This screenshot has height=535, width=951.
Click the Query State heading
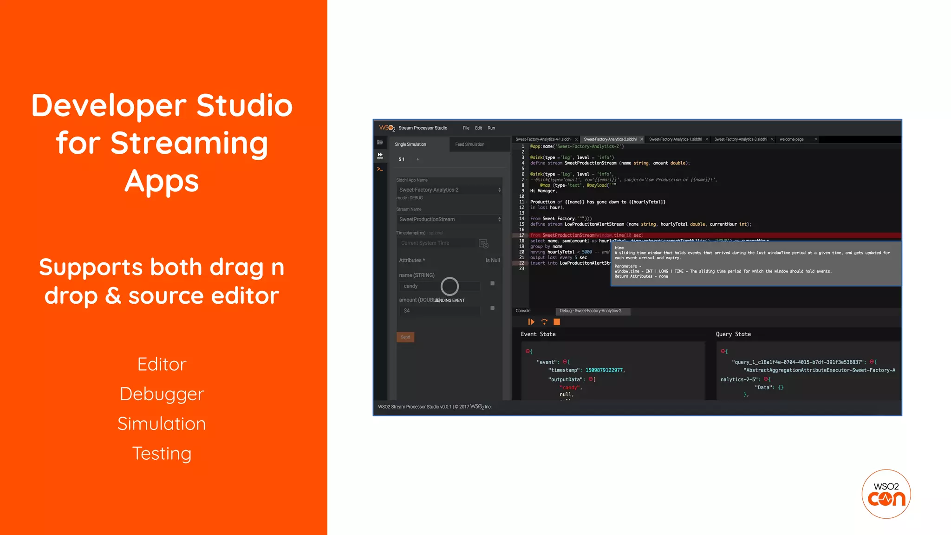[x=733, y=334]
